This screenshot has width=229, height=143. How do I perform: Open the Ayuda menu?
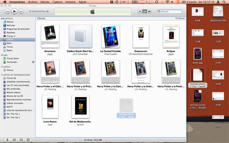tap(82, 2)
